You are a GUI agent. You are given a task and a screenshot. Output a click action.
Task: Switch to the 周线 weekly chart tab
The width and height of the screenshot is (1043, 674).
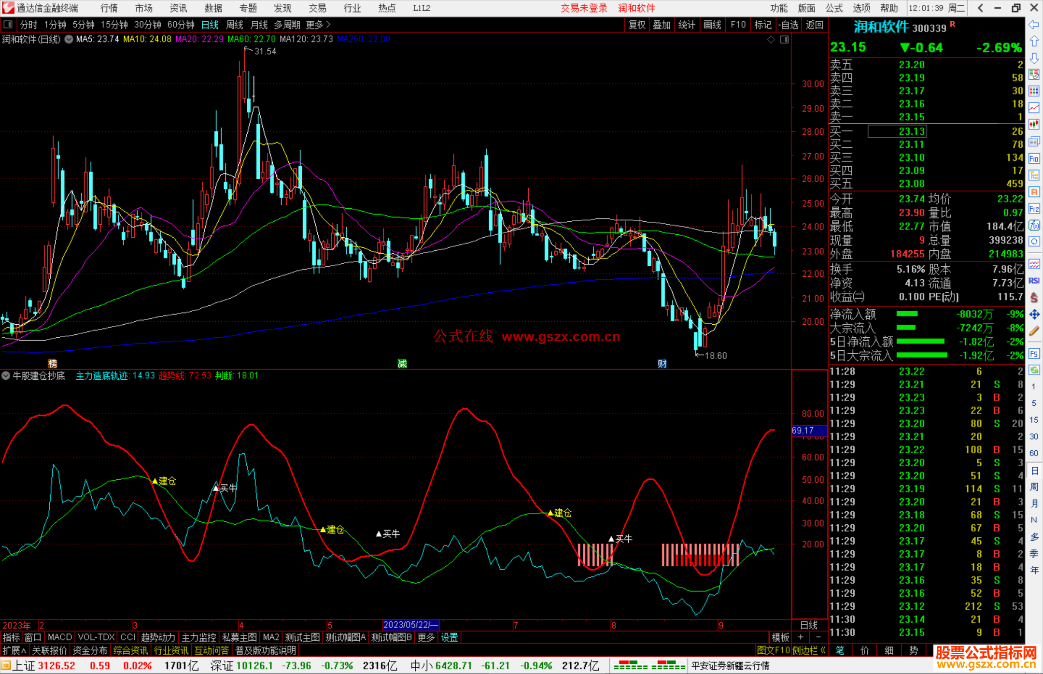click(235, 24)
